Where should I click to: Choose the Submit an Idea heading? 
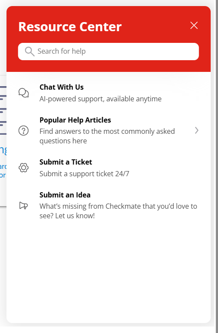tap(65, 195)
